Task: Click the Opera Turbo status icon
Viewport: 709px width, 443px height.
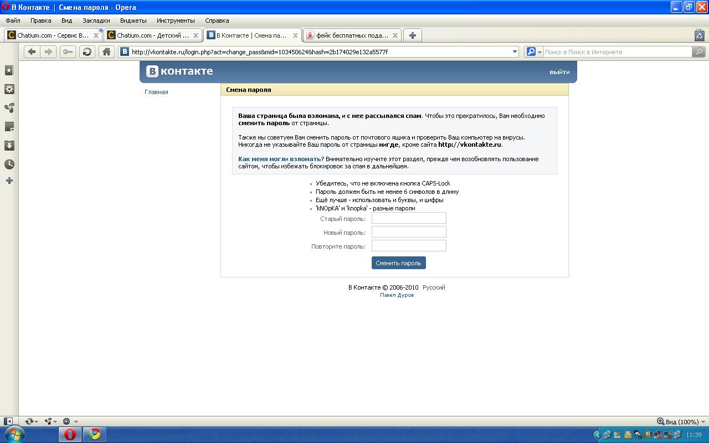Action: coord(66,421)
